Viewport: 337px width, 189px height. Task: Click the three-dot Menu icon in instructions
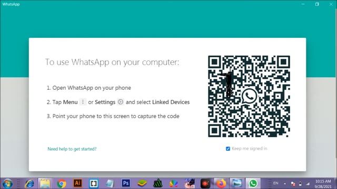(x=83, y=102)
